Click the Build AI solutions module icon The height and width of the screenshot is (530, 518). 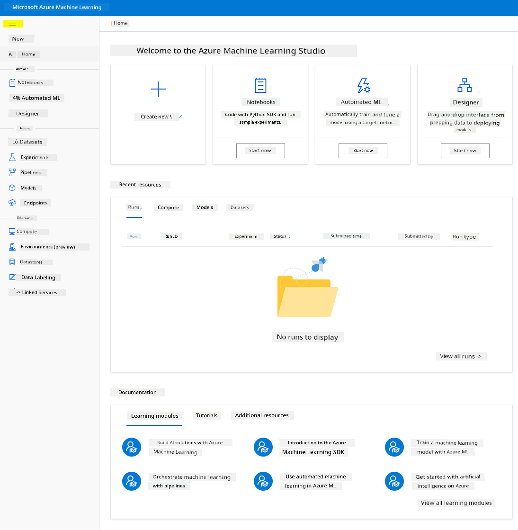tap(132, 447)
